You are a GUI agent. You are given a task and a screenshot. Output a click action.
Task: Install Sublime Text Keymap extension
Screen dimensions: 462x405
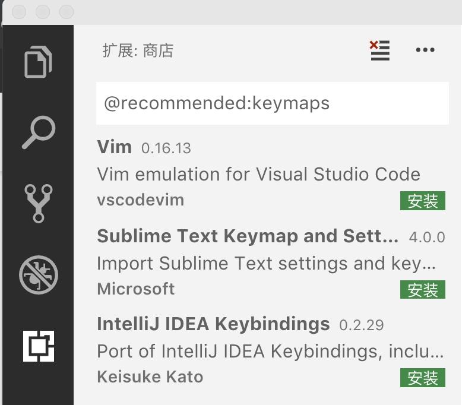[423, 290]
